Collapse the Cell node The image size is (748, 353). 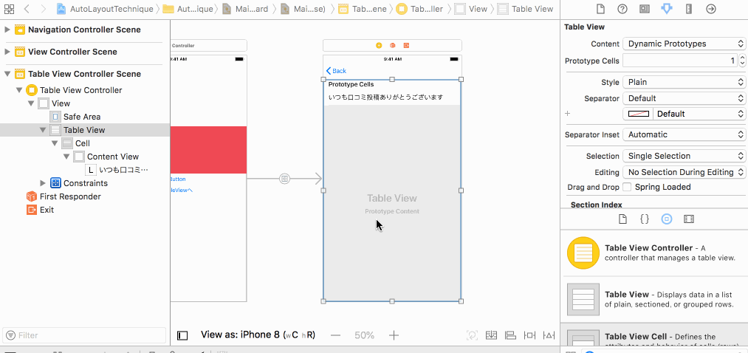[x=55, y=143]
